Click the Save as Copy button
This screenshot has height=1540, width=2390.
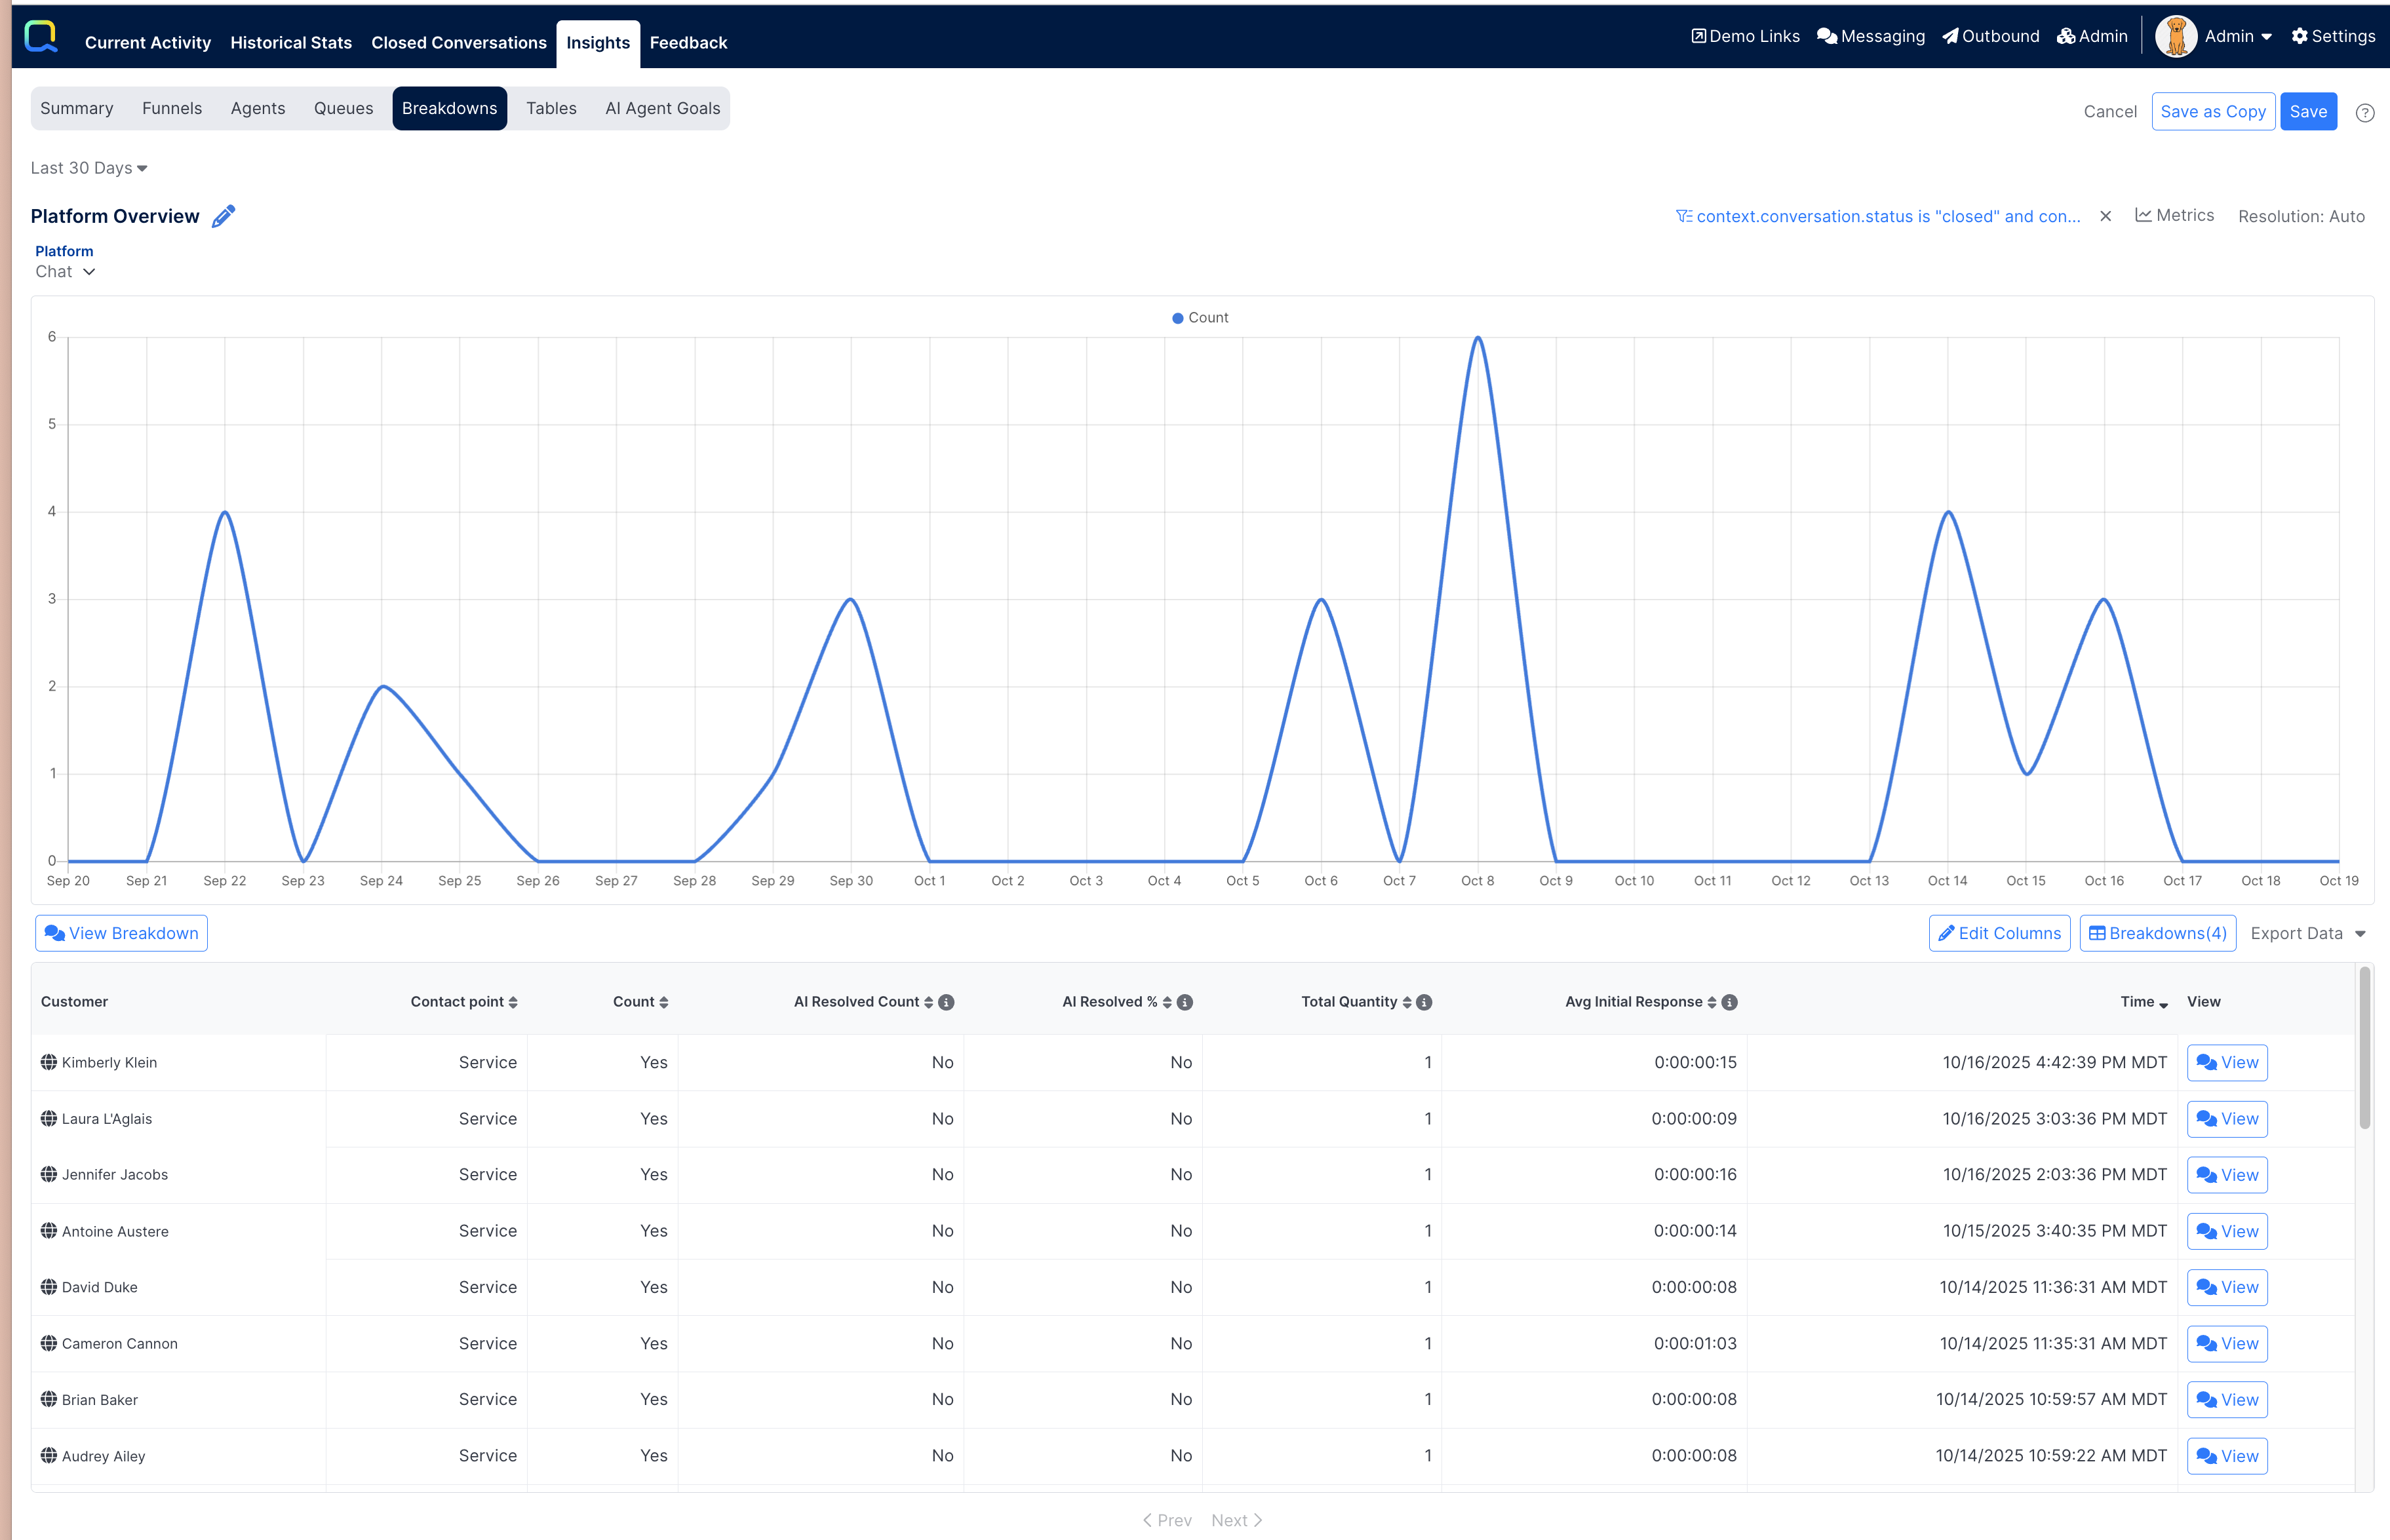(x=2212, y=112)
